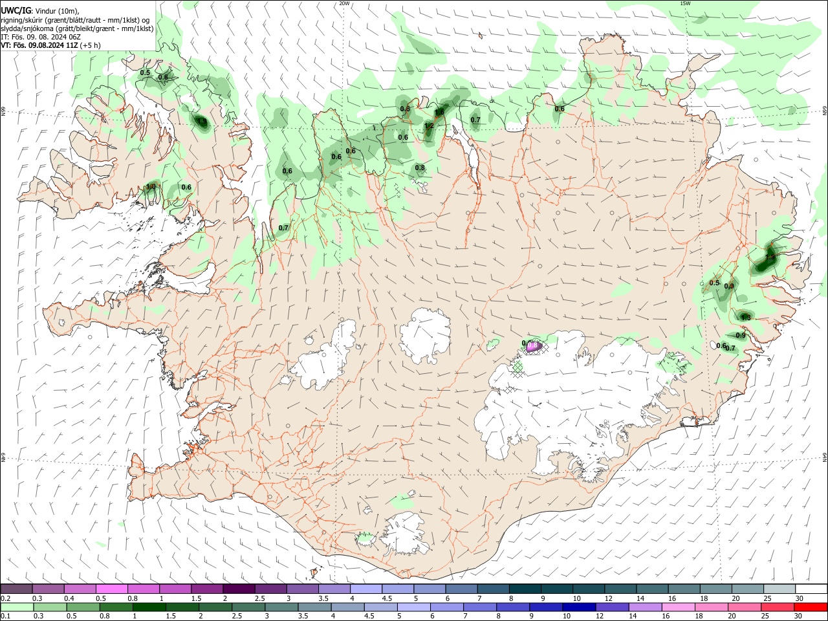
Task: Select the dusty mauve 0.2–0.3 snow swatch
Action: coord(16,589)
